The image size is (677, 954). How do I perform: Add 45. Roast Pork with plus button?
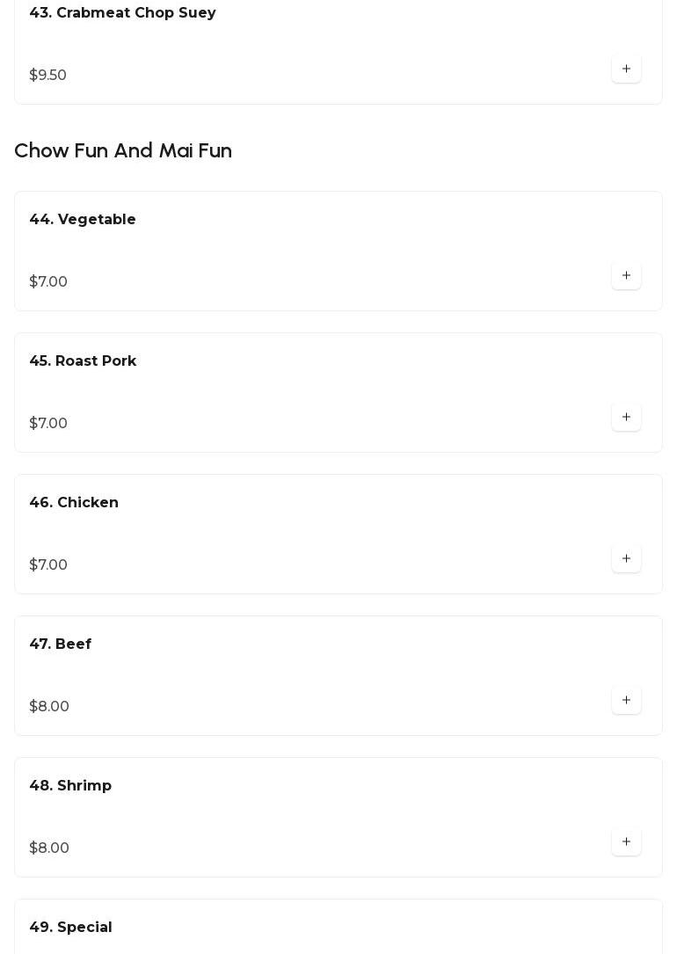[626, 417]
